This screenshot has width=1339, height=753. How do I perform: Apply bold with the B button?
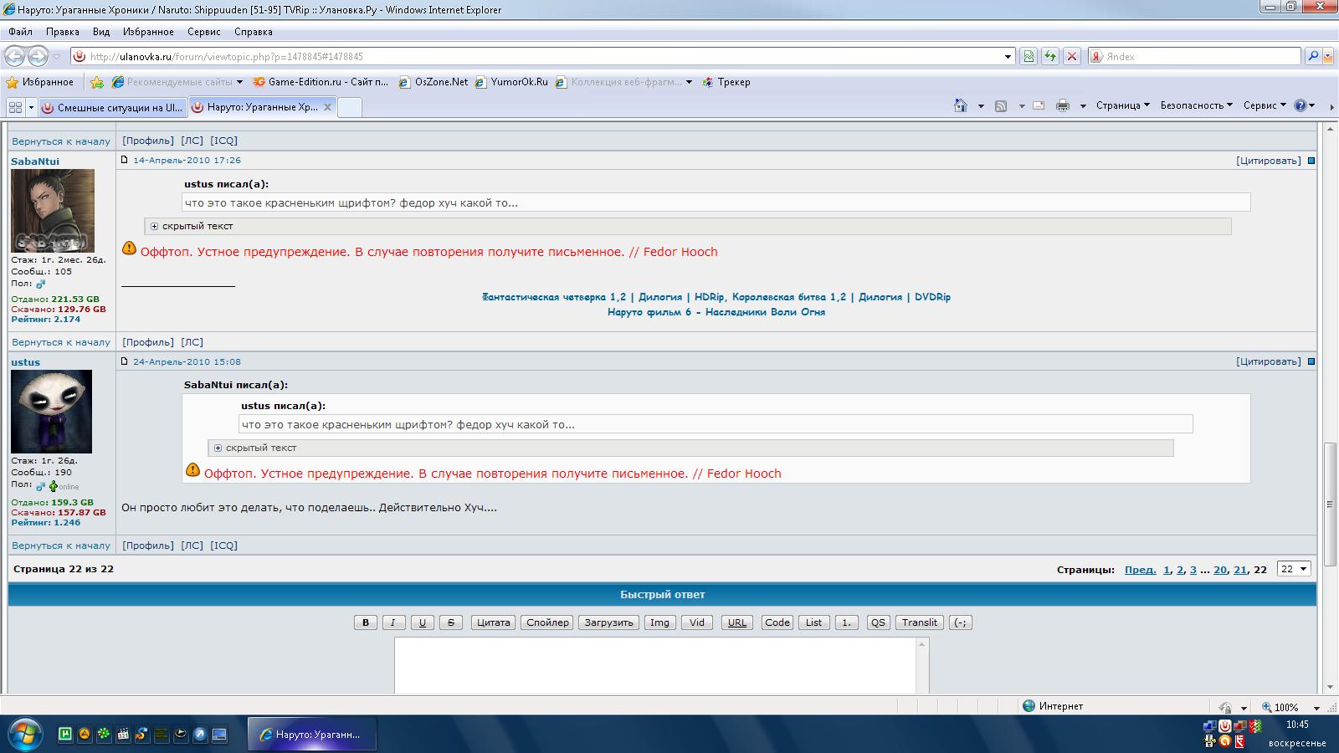[x=365, y=622]
